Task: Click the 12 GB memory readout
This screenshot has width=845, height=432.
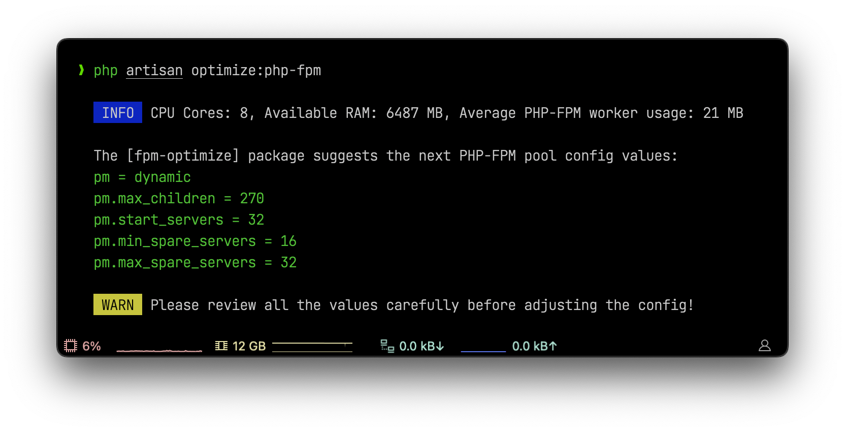Action: (249, 346)
